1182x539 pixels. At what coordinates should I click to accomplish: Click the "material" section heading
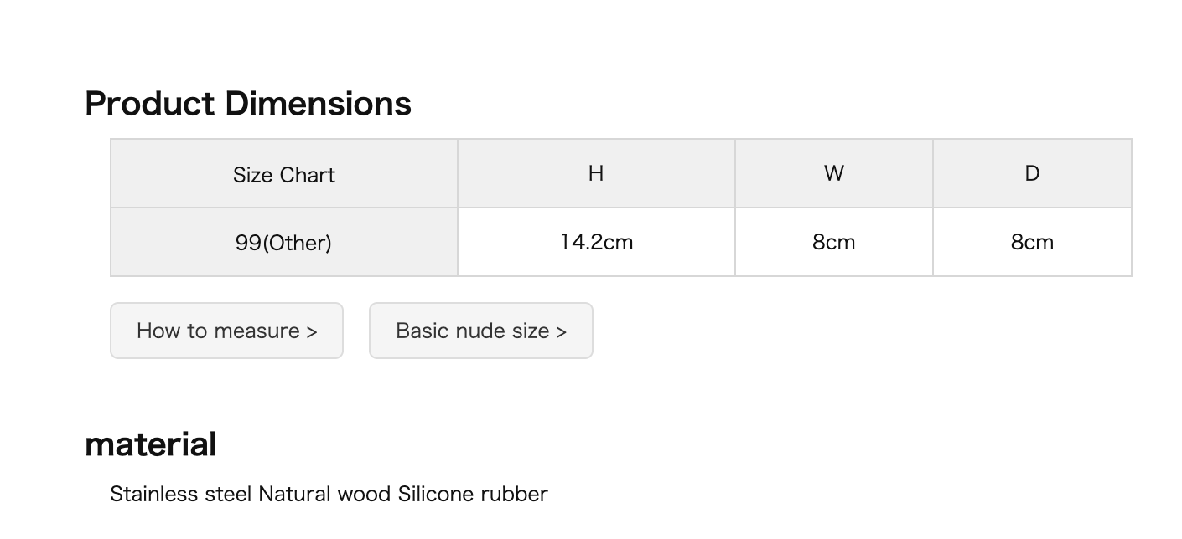[x=151, y=444]
